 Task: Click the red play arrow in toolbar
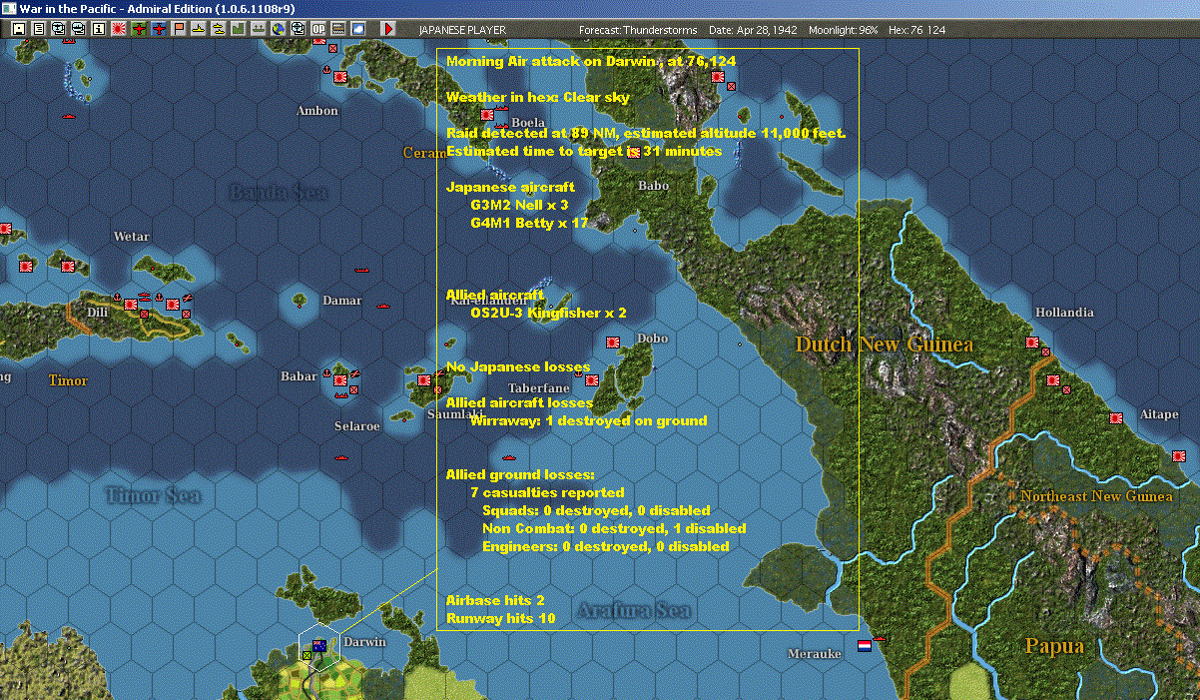tap(388, 29)
